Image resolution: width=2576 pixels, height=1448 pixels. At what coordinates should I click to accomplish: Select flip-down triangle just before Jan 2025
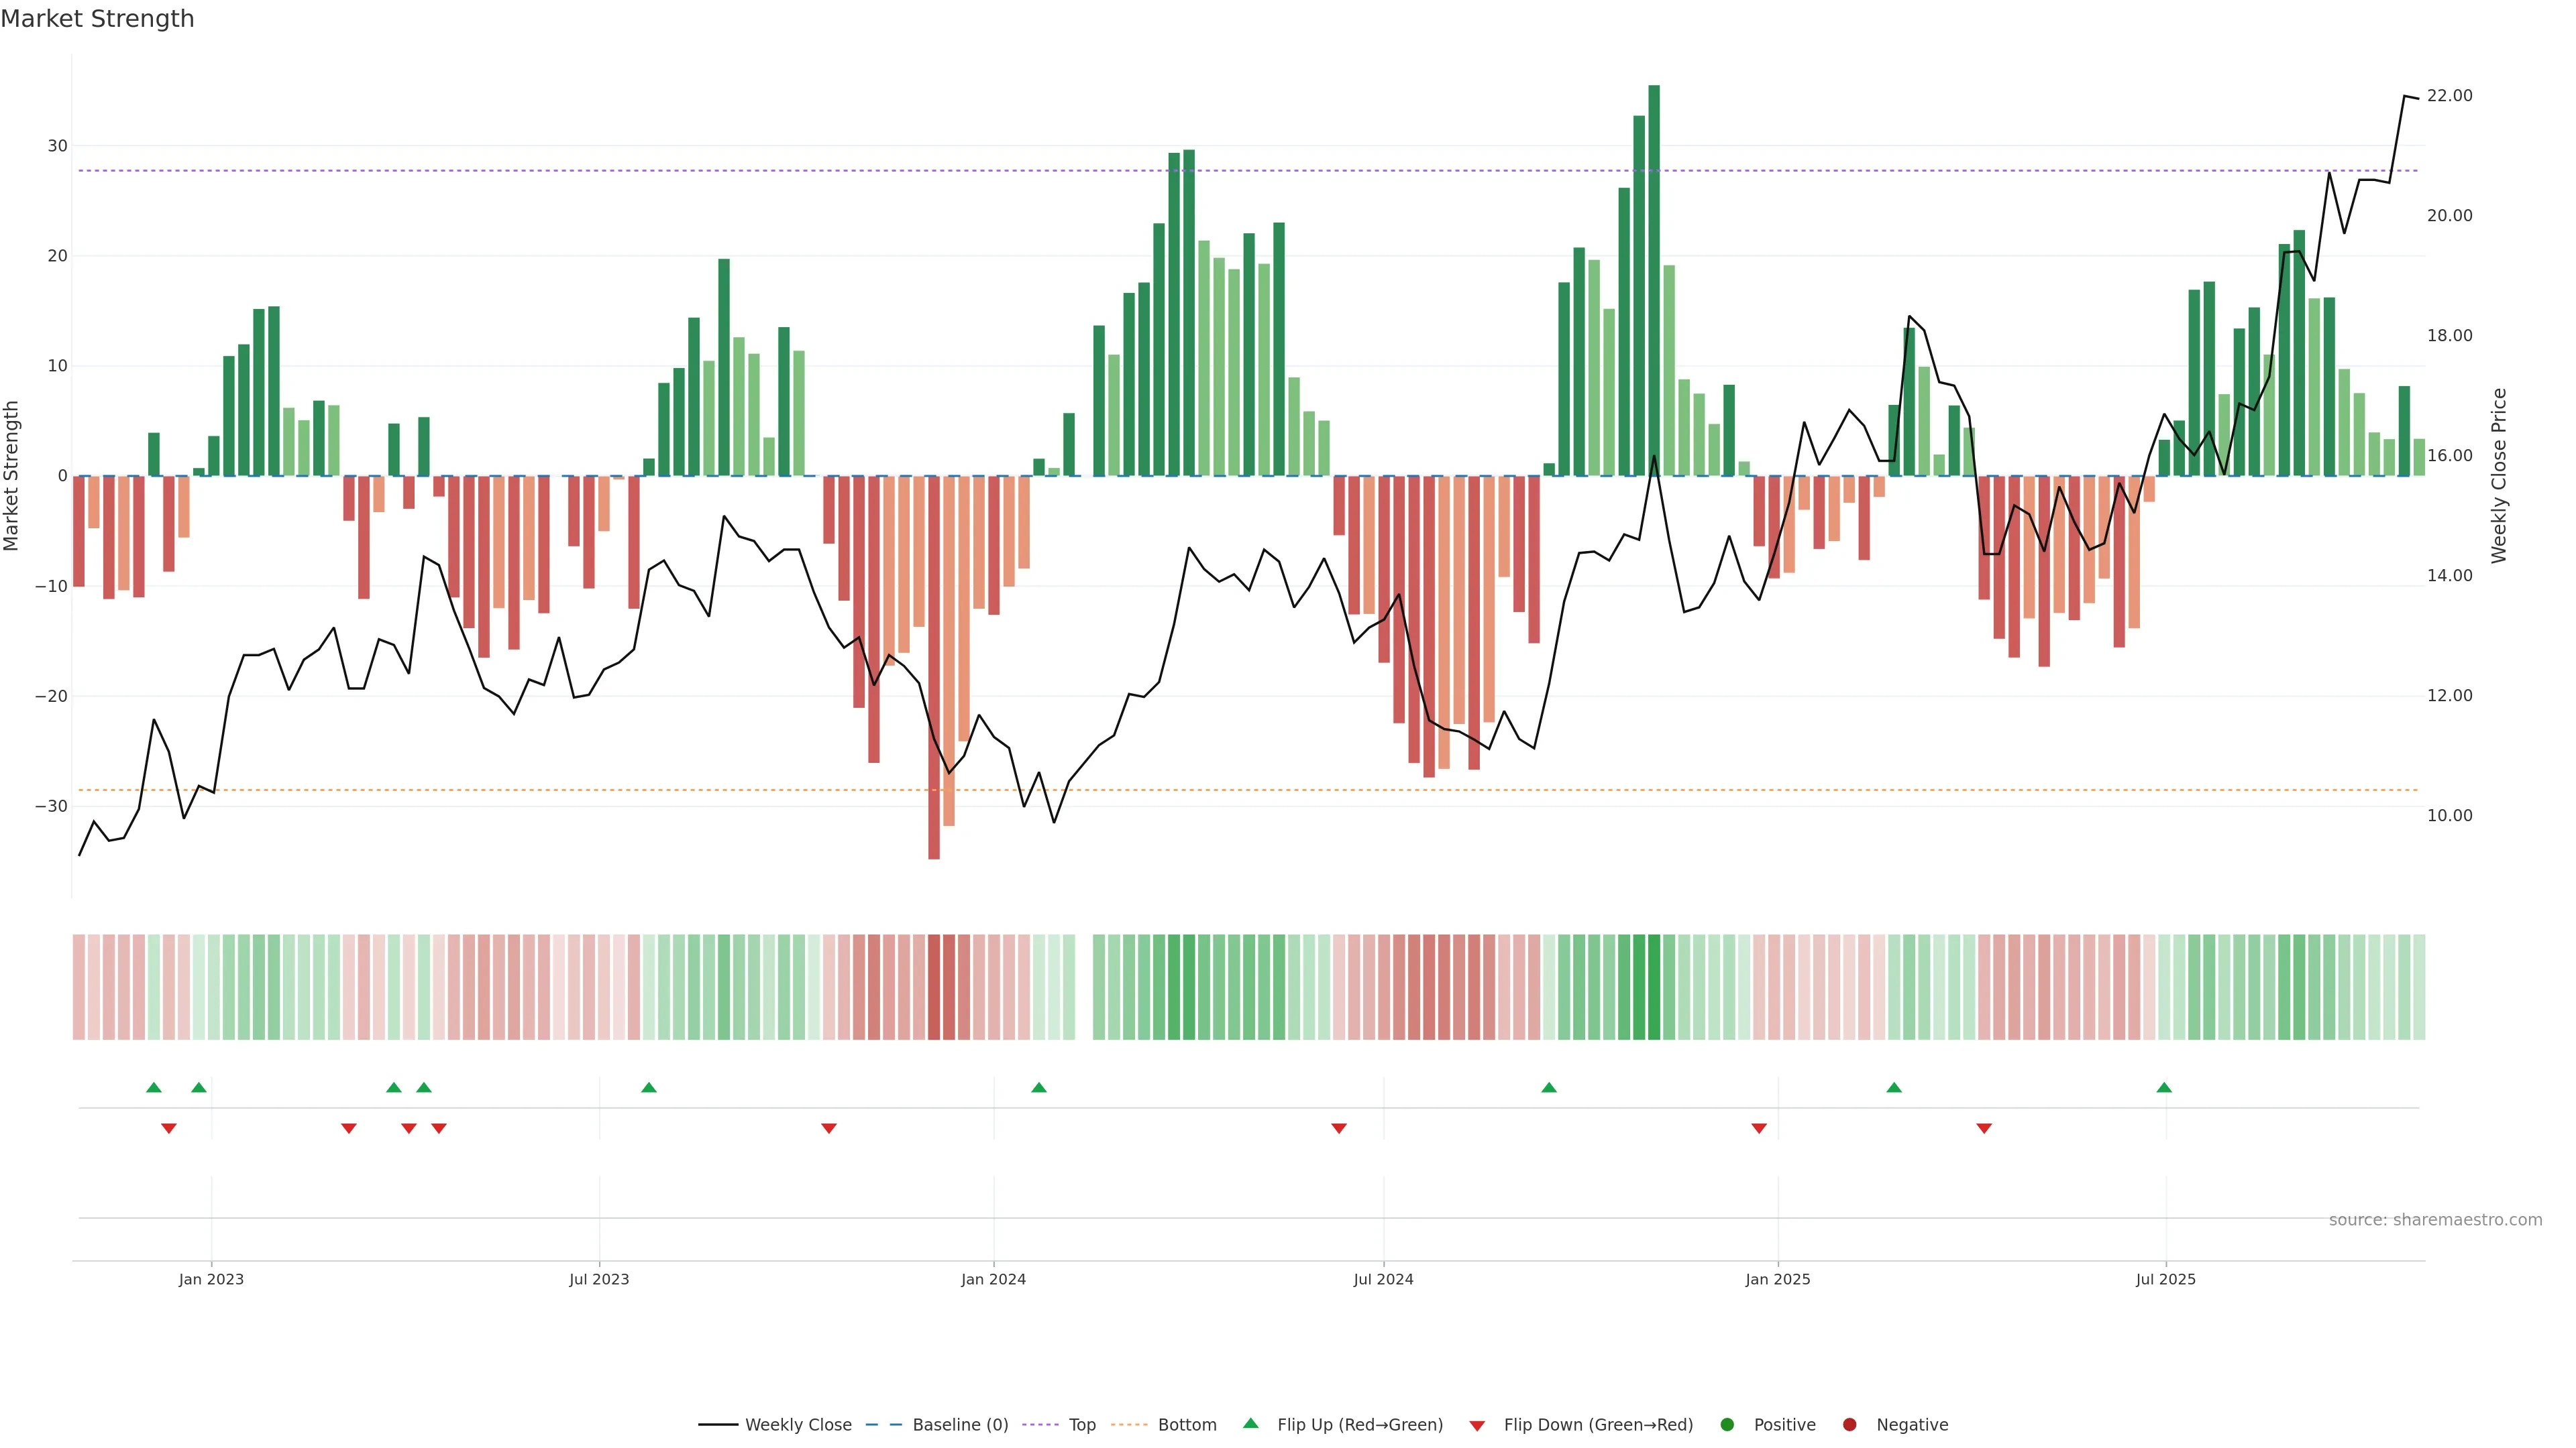coord(1759,1128)
